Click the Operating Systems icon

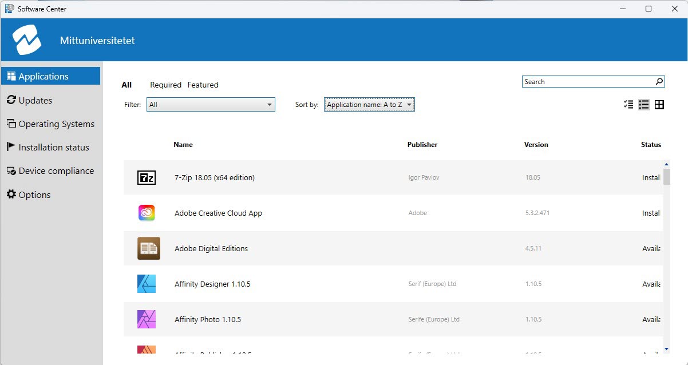(x=11, y=124)
